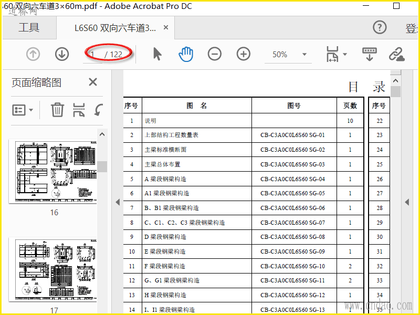Viewport: 420px width, 315px height.
Task: Open thumbnail panel options menu
Action: click(x=23, y=110)
